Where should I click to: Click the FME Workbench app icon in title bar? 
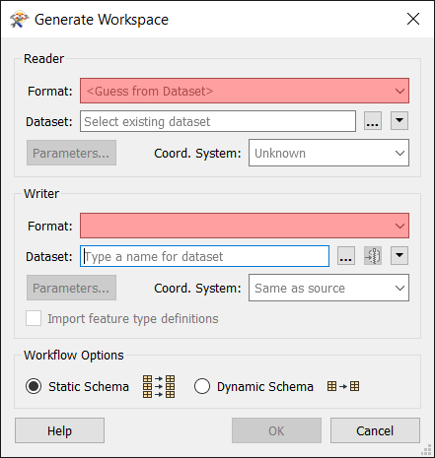point(19,20)
